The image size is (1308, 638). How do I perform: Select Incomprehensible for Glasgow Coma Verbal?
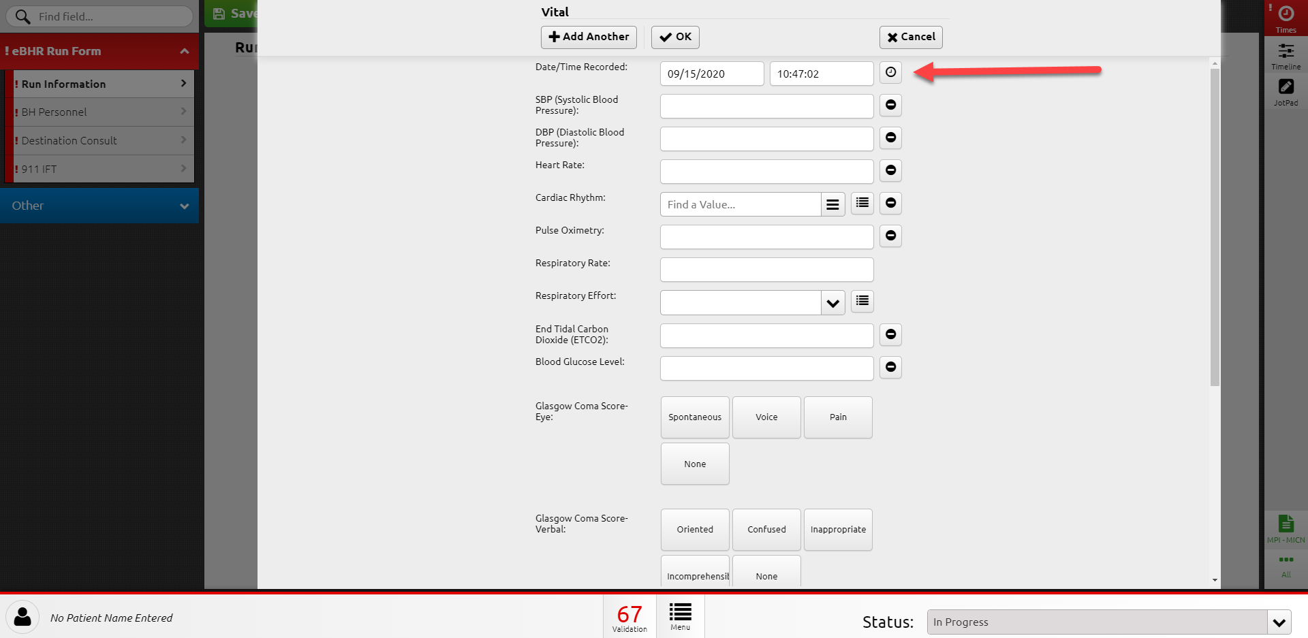(x=695, y=572)
